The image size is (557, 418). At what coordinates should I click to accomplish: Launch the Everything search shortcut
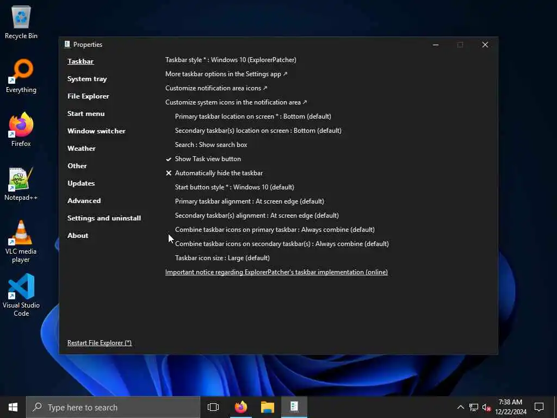[x=21, y=76]
